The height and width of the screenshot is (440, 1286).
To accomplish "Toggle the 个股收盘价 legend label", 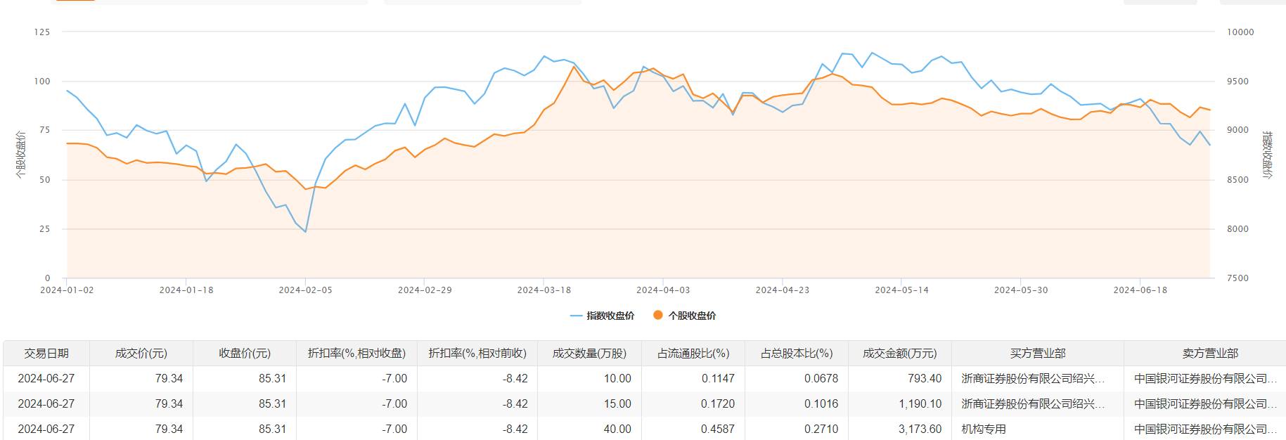I will [x=692, y=316].
